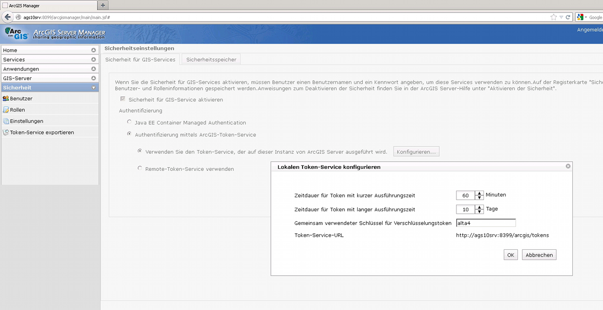This screenshot has width=603, height=310.
Task: Expand the Services panel in sidebar
Action: coord(94,60)
